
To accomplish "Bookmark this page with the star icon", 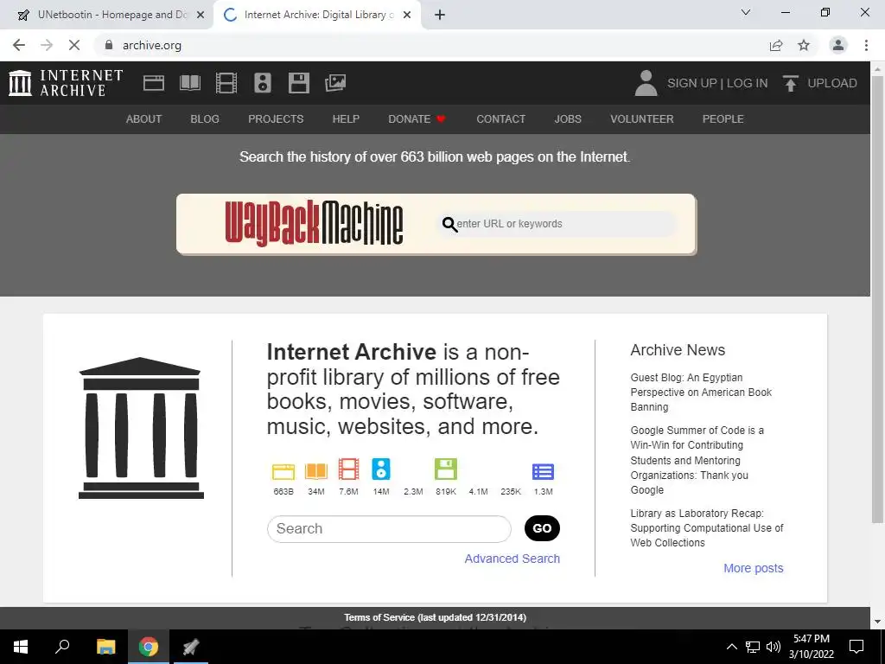I will point(804,45).
